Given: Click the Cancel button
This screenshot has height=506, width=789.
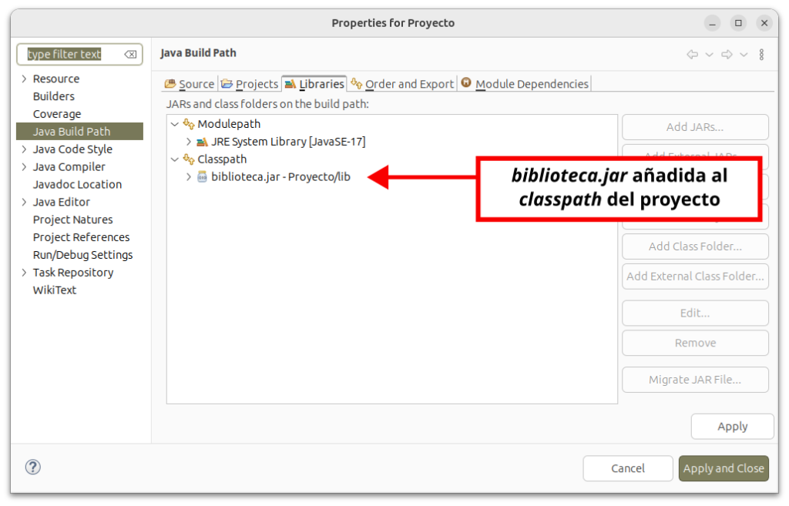Looking at the screenshot, I should [x=628, y=468].
